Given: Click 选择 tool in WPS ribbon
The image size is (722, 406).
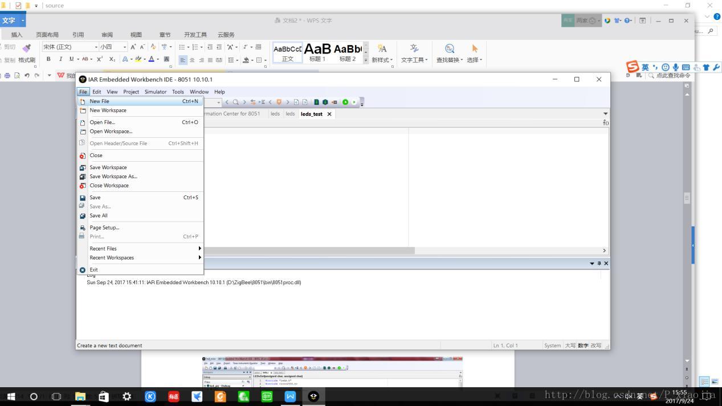Looking at the screenshot, I should 474,54.
